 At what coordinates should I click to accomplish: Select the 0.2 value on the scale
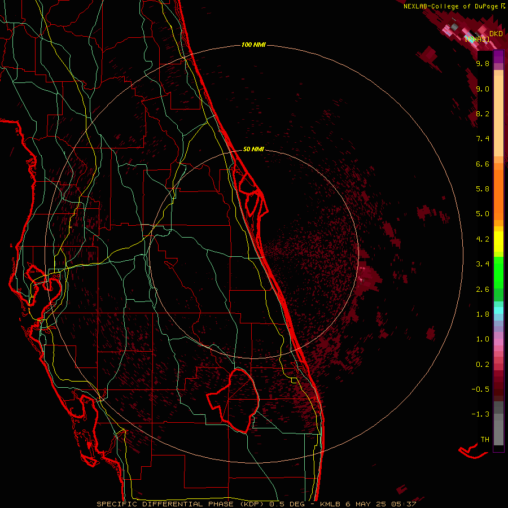[x=483, y=365]
